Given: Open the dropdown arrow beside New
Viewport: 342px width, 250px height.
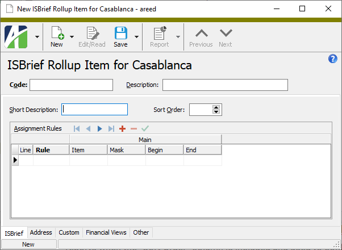Looking at the screenshot, I should coord(72,37).
